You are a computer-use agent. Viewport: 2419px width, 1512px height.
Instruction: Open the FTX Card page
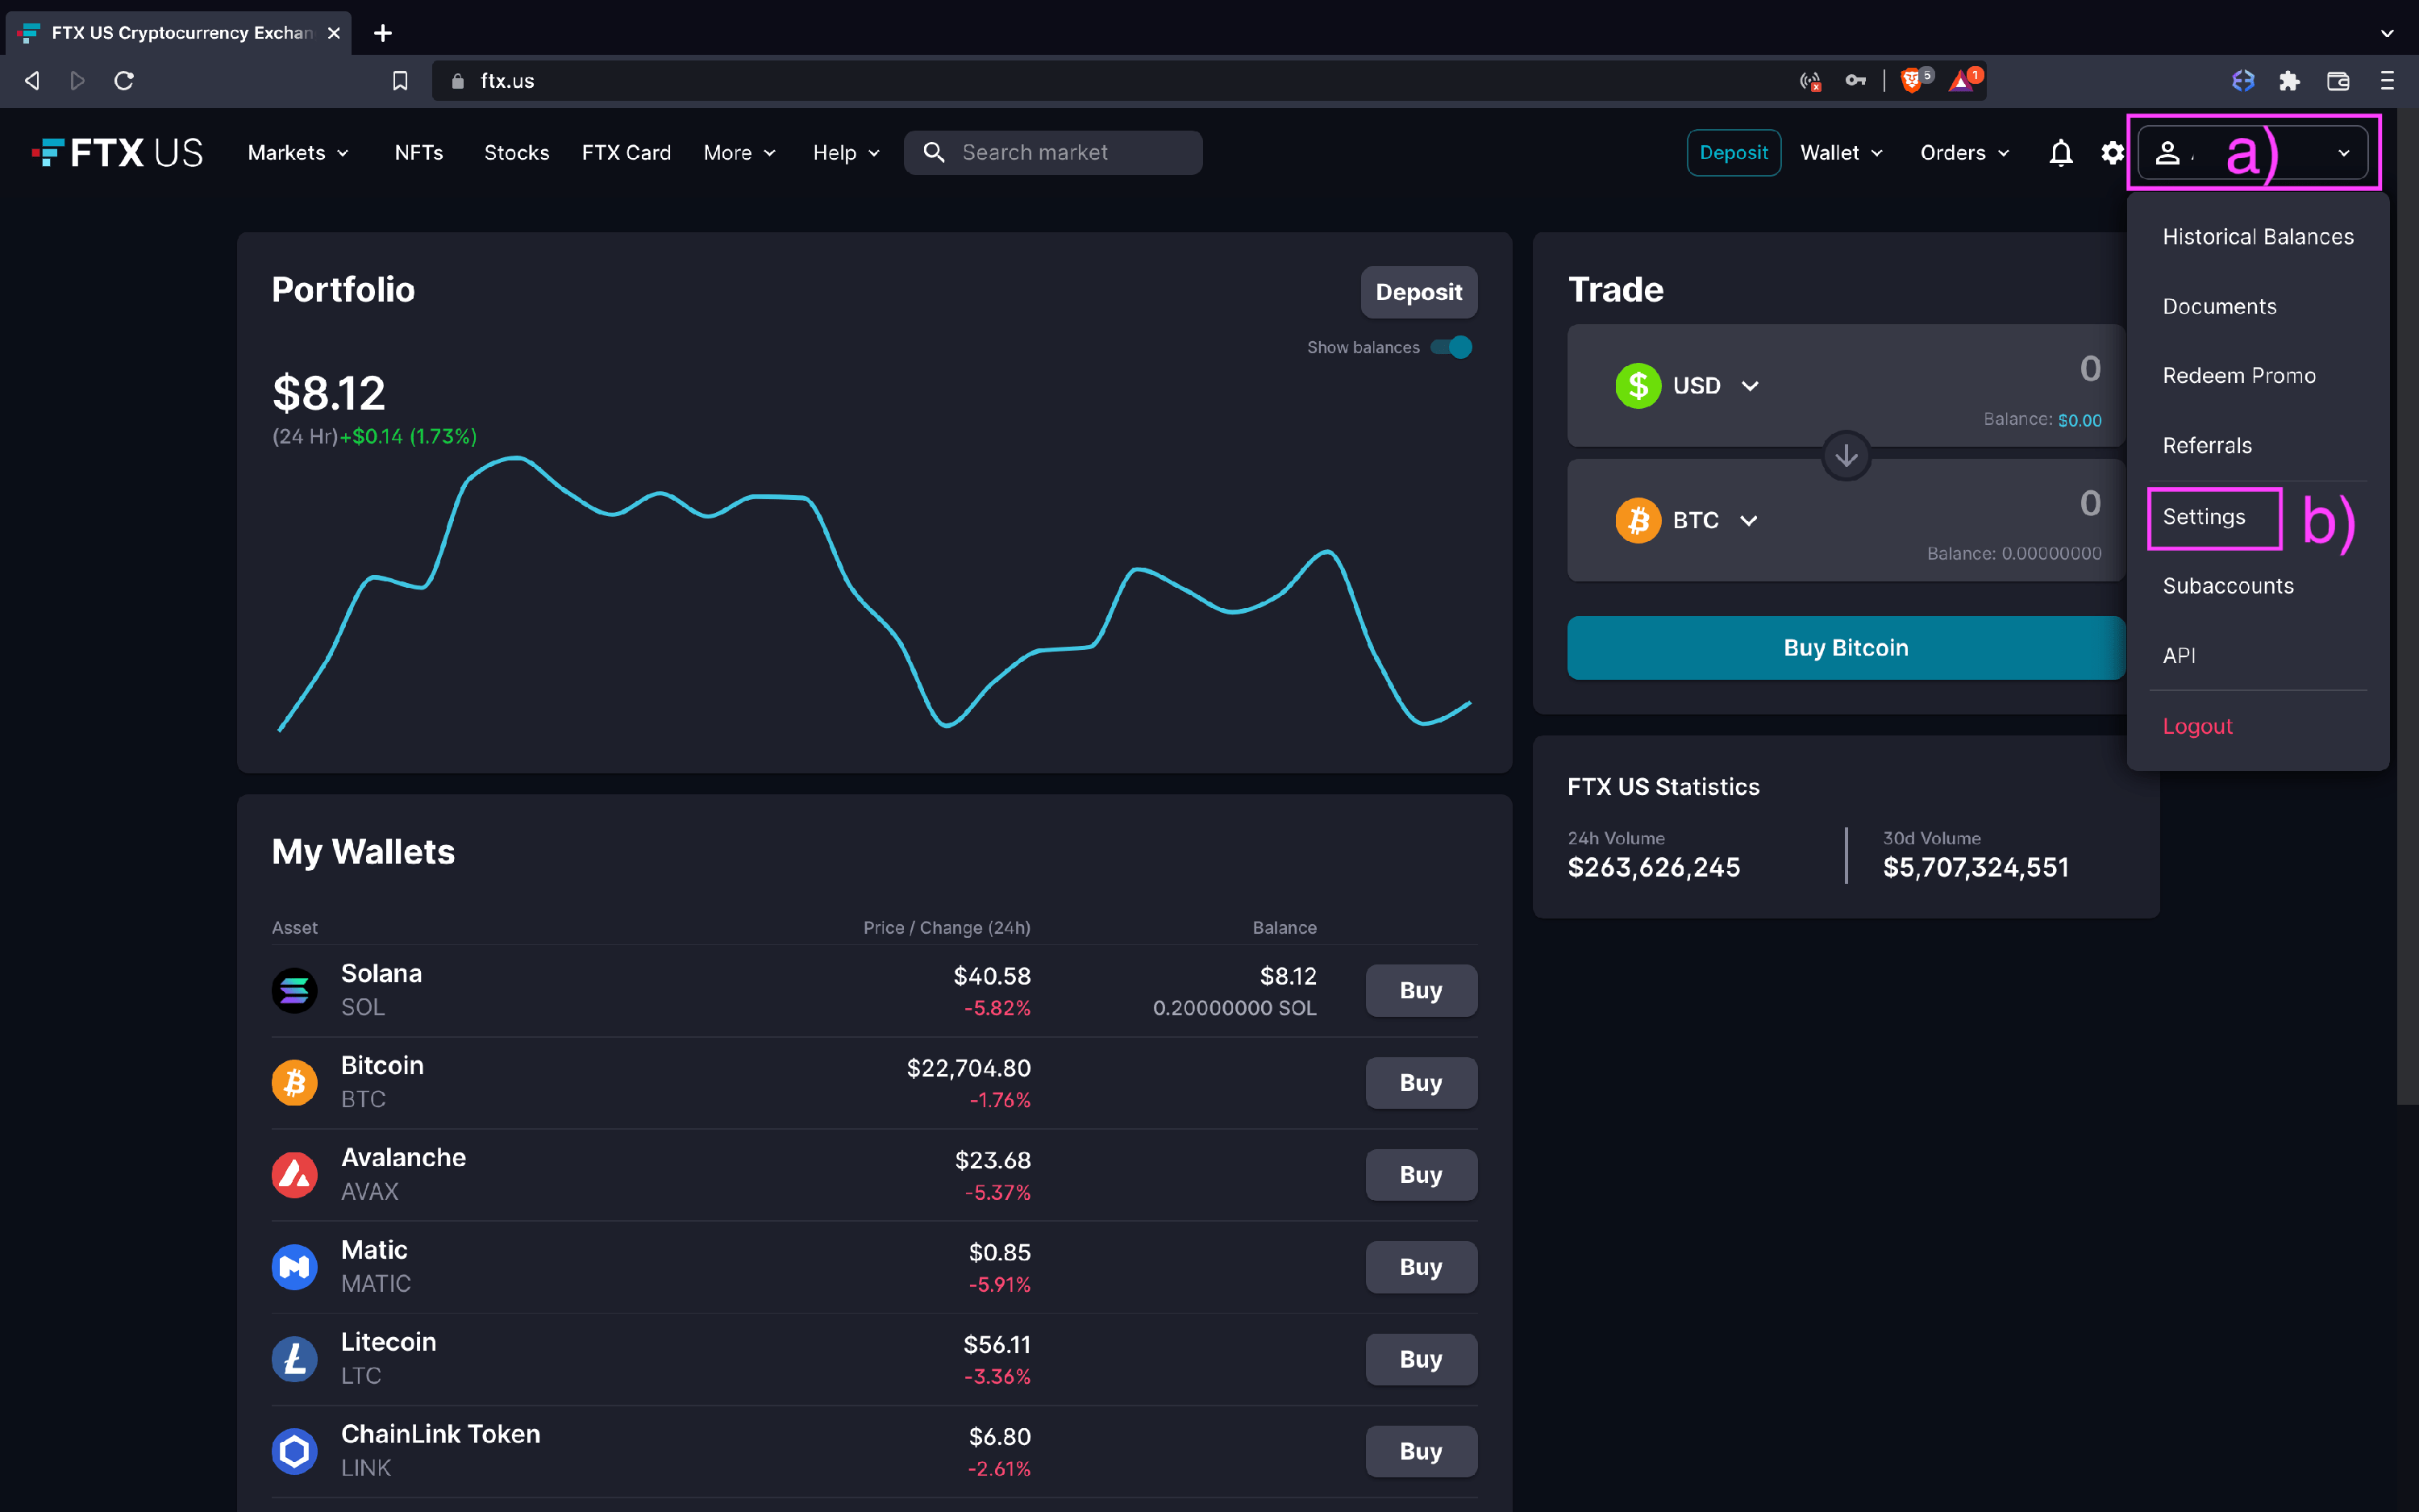[x=626, y=153]
